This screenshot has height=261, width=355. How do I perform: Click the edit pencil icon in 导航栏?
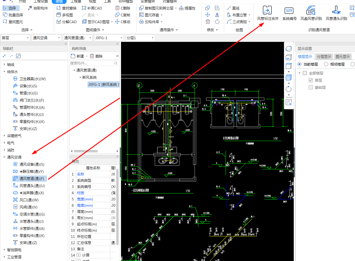click(x=18, y=56)
